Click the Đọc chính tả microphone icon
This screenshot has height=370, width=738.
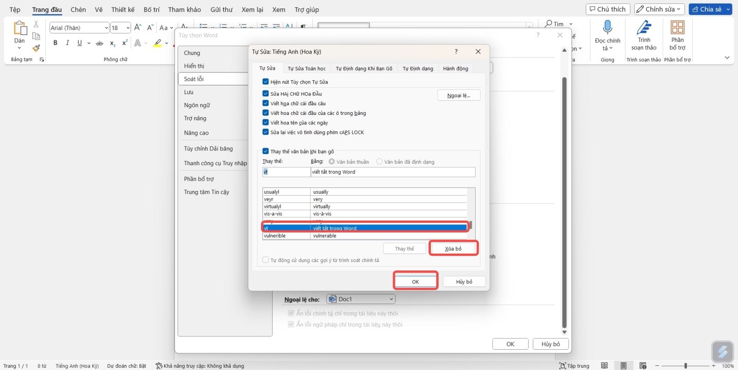pos(607,28)
